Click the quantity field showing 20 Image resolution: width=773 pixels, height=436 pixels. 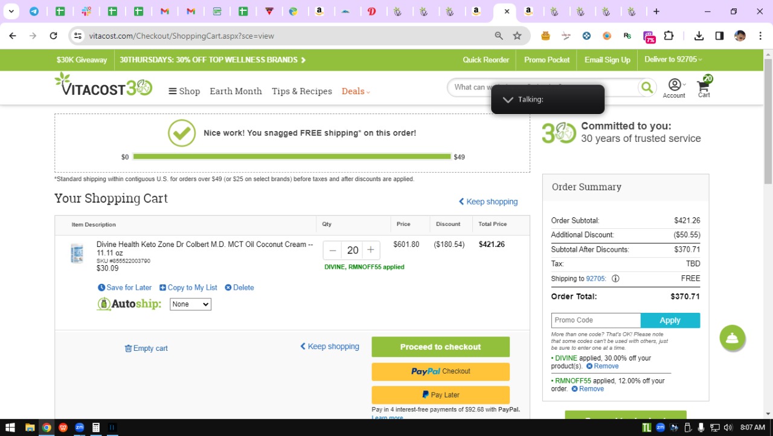[353, 250]
